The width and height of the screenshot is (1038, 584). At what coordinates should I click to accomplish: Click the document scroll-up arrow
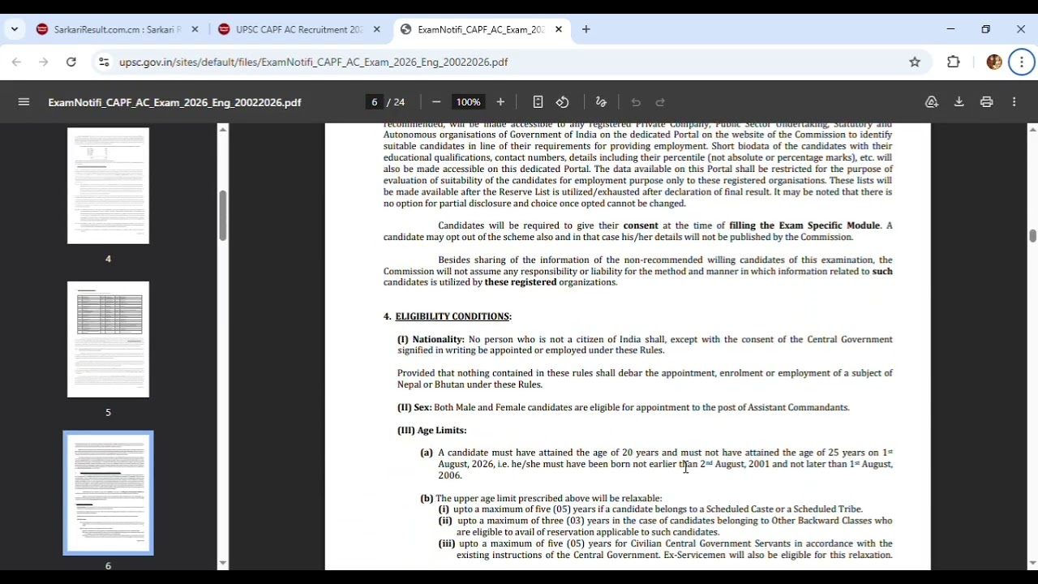pos(1032,129)
